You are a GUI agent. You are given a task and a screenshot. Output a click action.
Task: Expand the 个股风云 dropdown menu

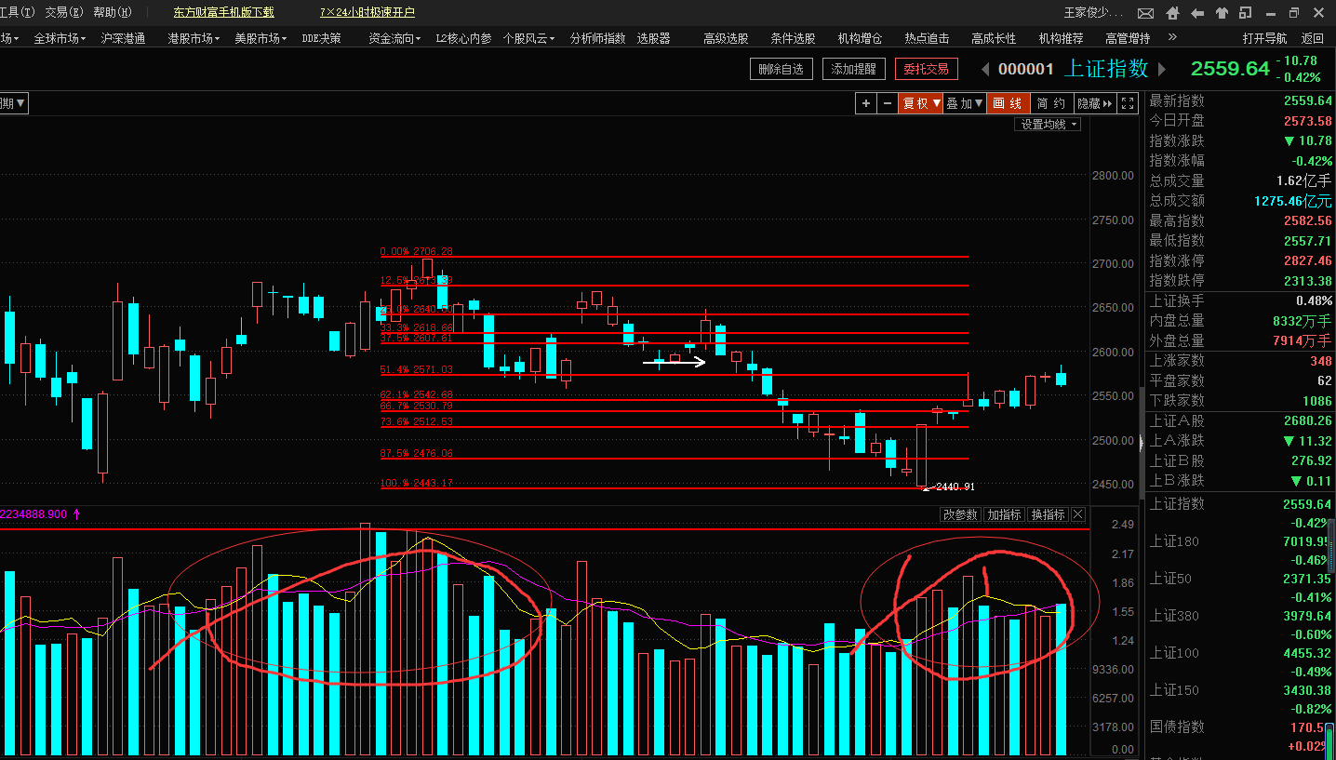[528, 38]
